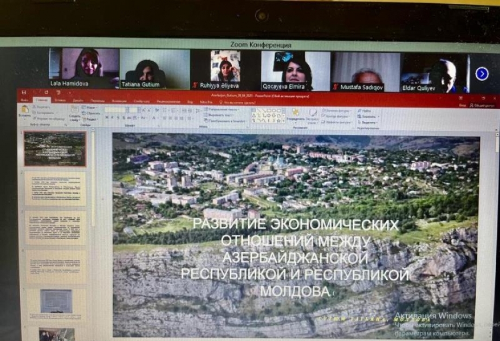Click the decrease indent icon
This screenshot has width=500, height=341.
click(184, 110)
